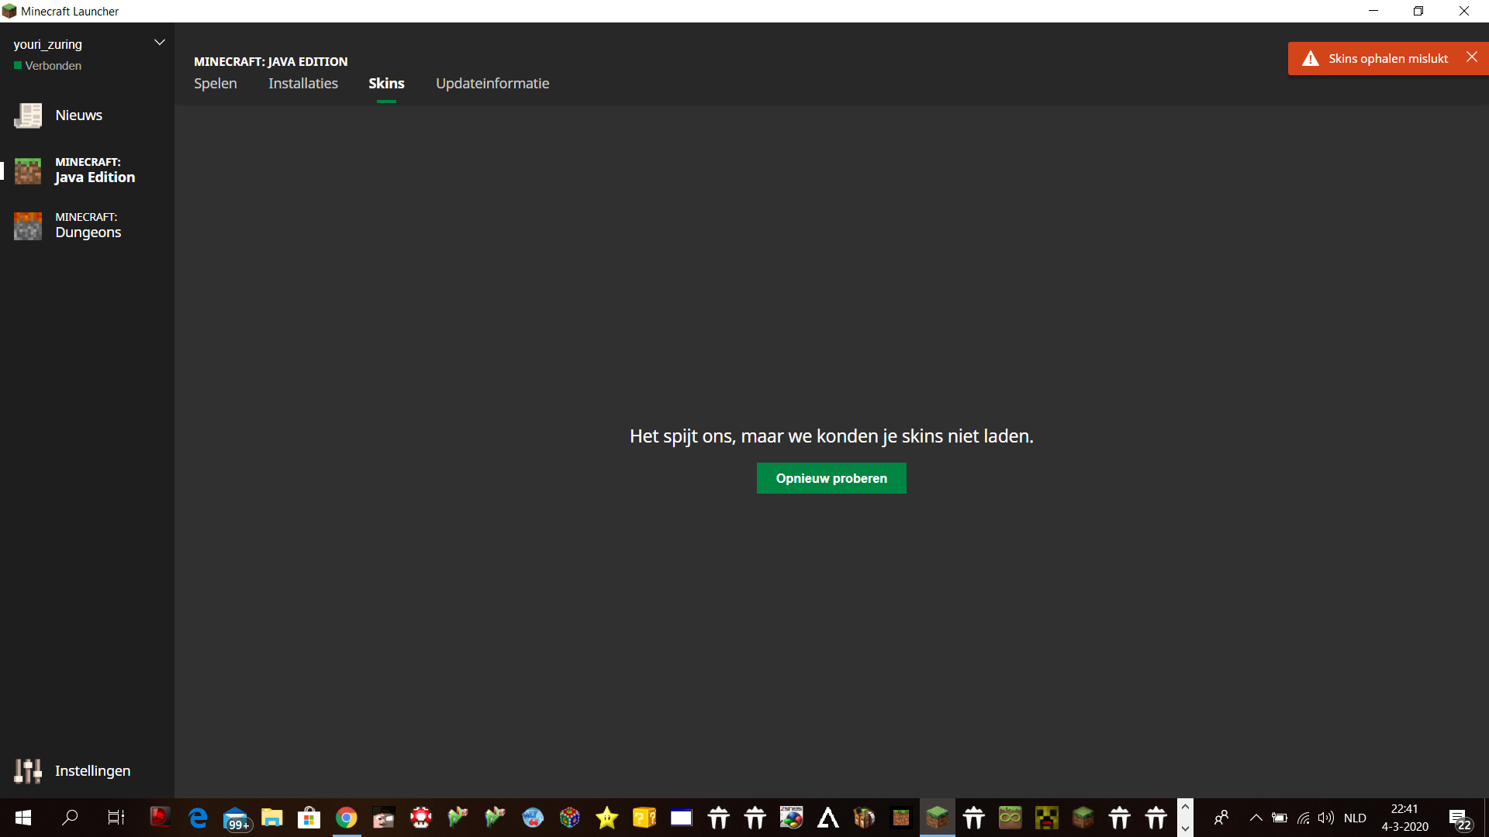1489x837 pixels.
Task: Open the Windows notification center
Action: [x=1460, y=818]
